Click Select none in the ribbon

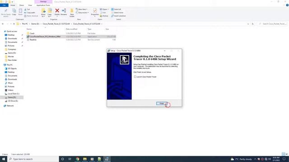point(117,13)
